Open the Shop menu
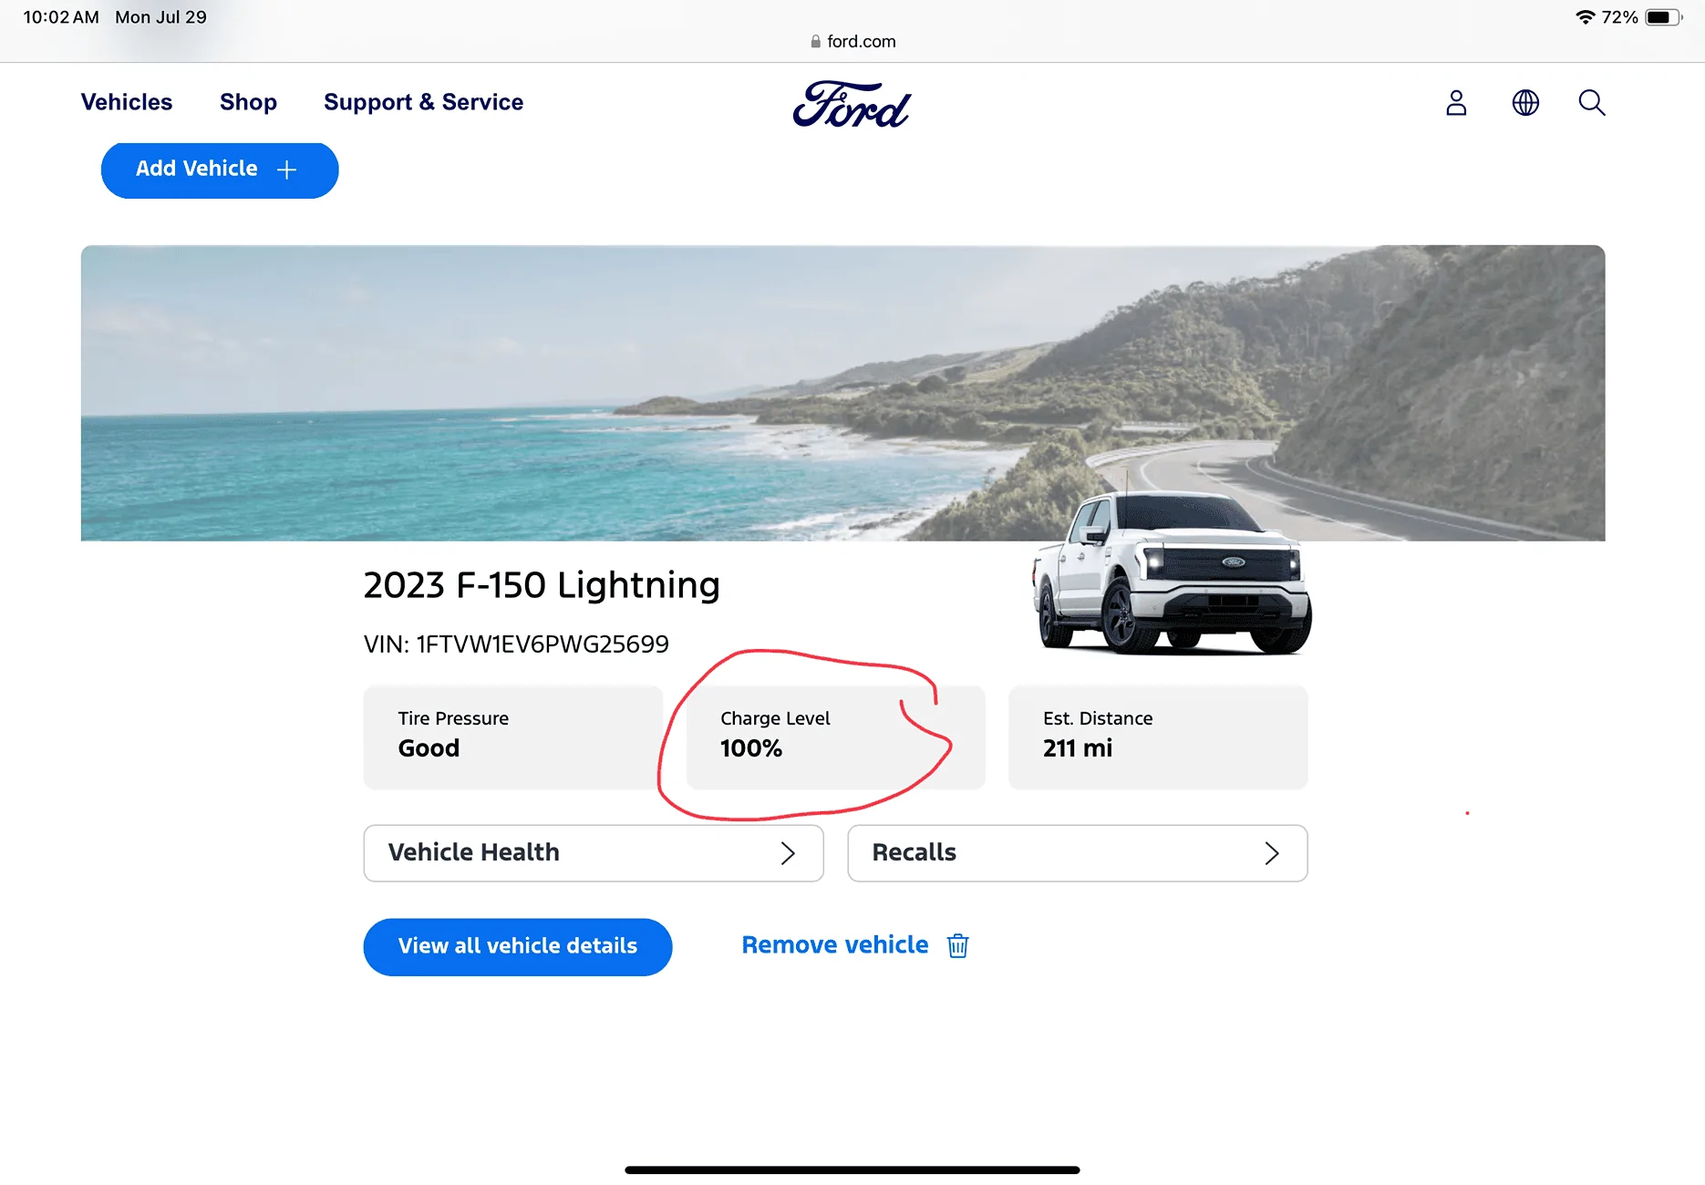This screenshot has height=1185, width=1705. tap(248, 102)
